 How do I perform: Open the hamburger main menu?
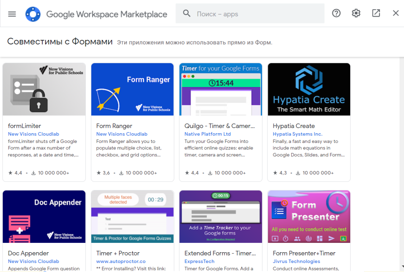[12, 14]
